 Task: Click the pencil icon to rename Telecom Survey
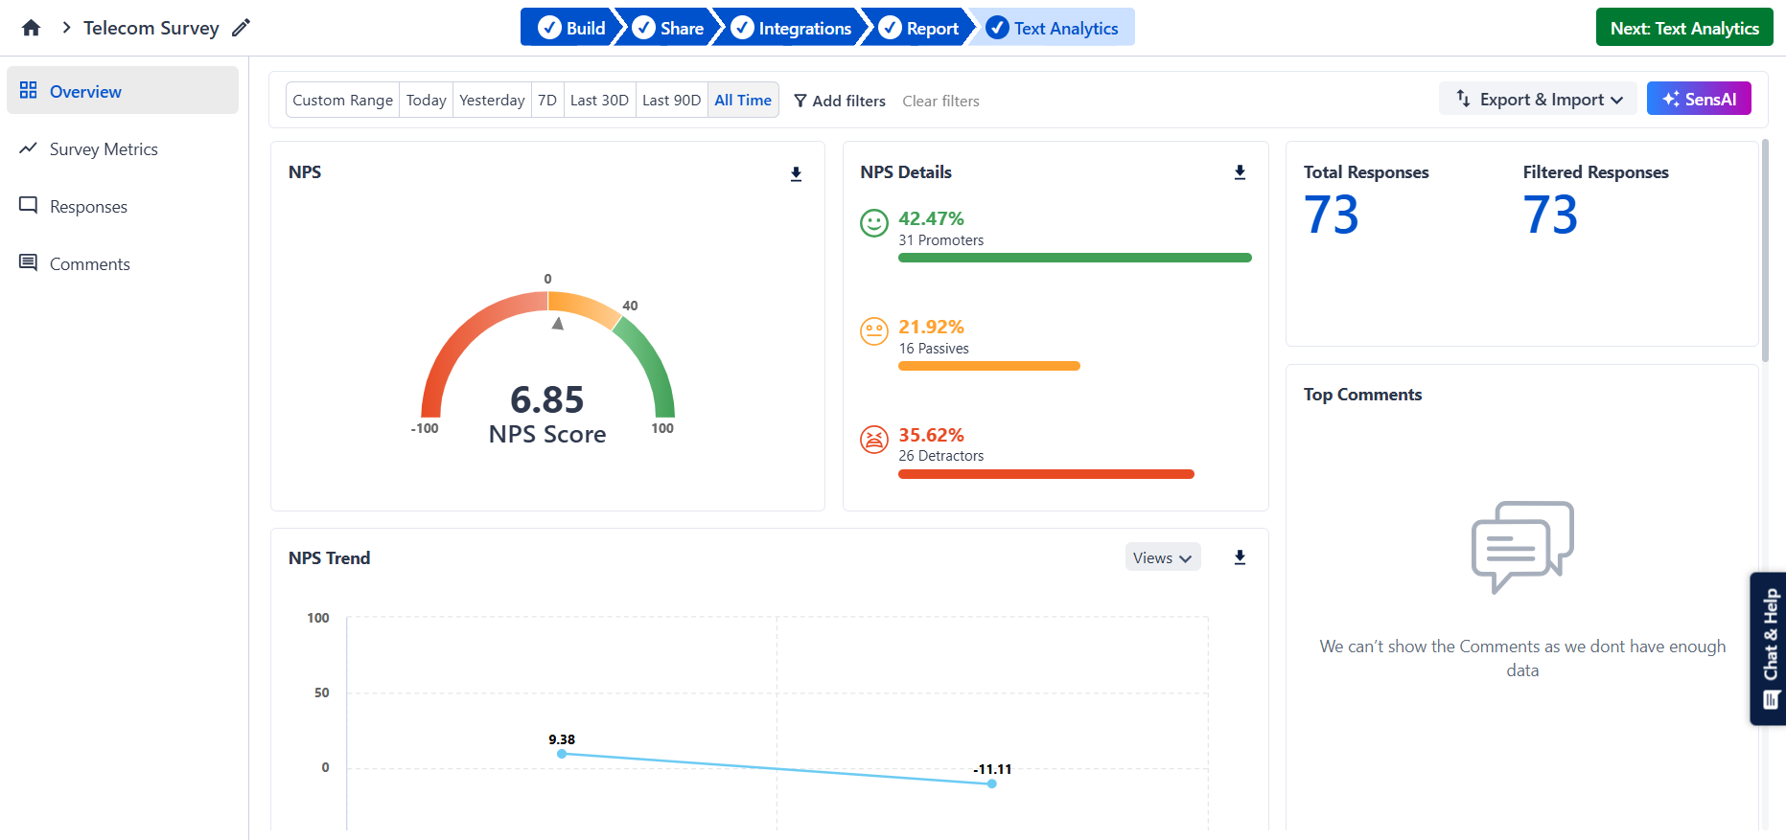point(242,28)
